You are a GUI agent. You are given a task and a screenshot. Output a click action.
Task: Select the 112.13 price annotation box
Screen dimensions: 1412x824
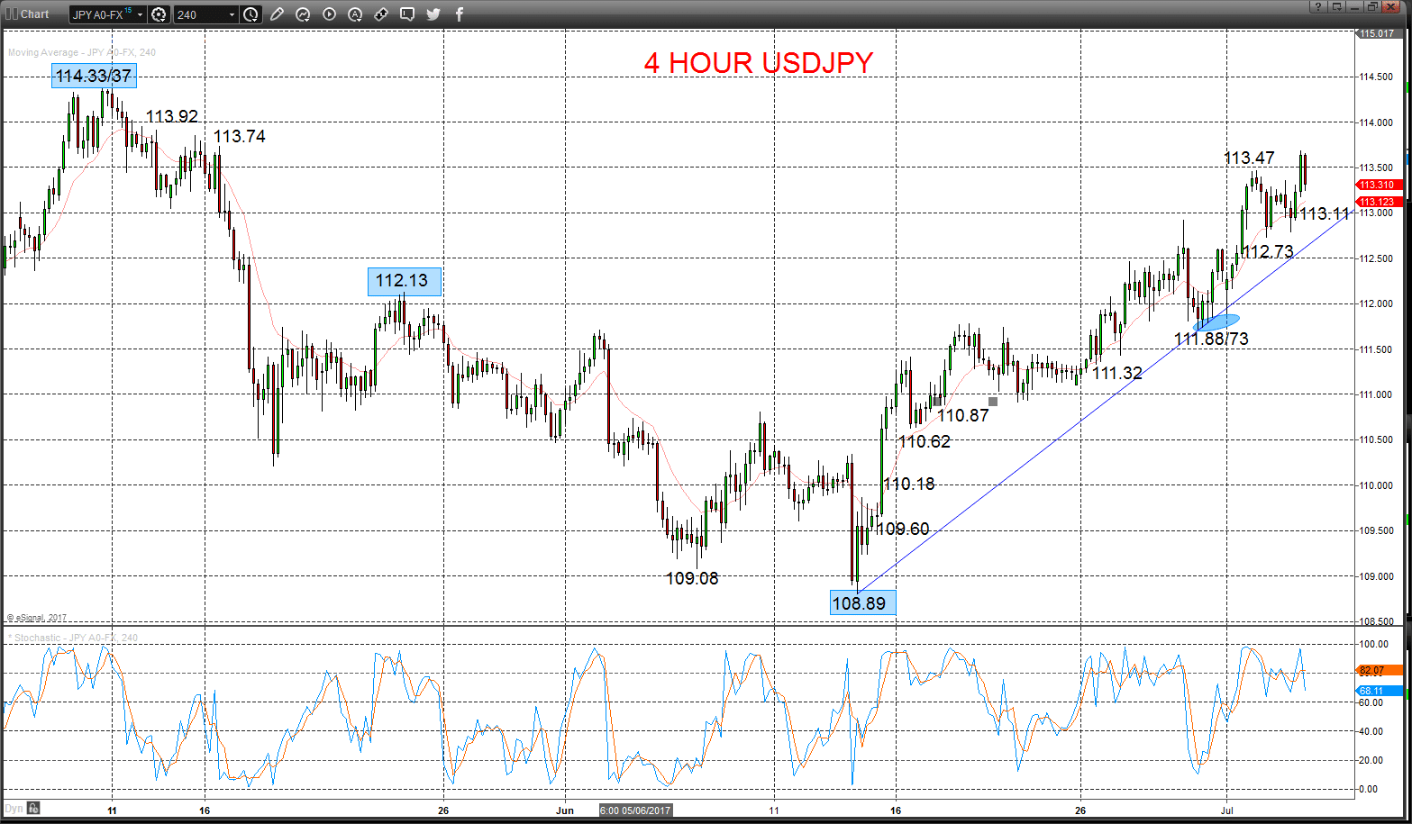pyautogui.click(x=404, y=281)
